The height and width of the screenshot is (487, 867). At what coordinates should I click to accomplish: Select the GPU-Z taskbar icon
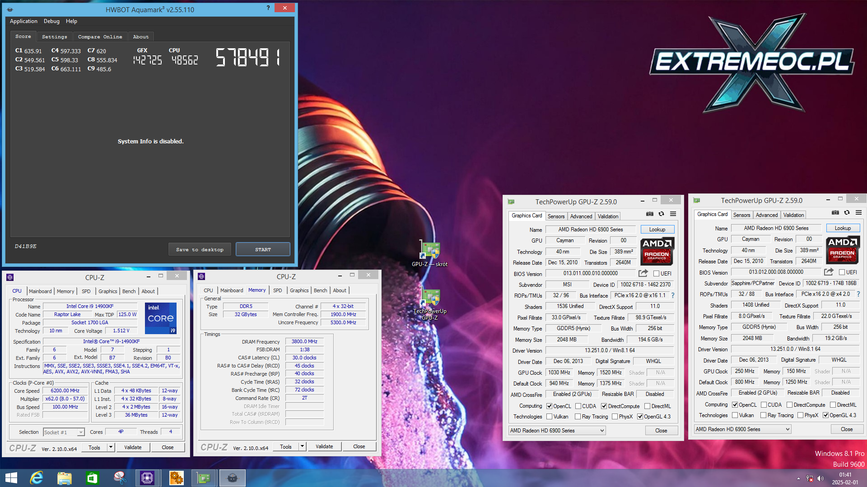pyautogui.click(x=204, y=478)
